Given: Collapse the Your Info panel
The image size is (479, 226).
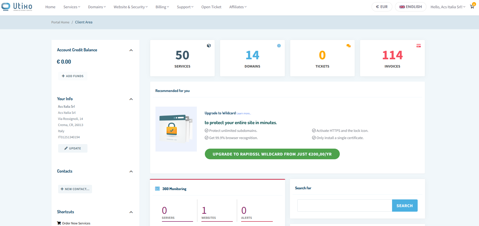Looking at the screenshot, I should (x=131, y=99).
